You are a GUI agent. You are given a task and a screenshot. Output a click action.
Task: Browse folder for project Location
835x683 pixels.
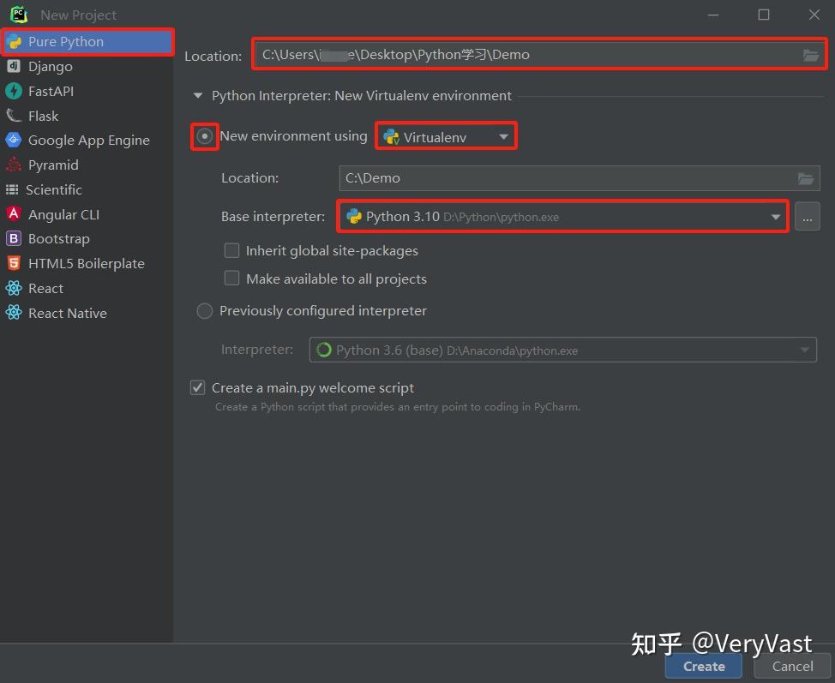click(x=810, y=55)
